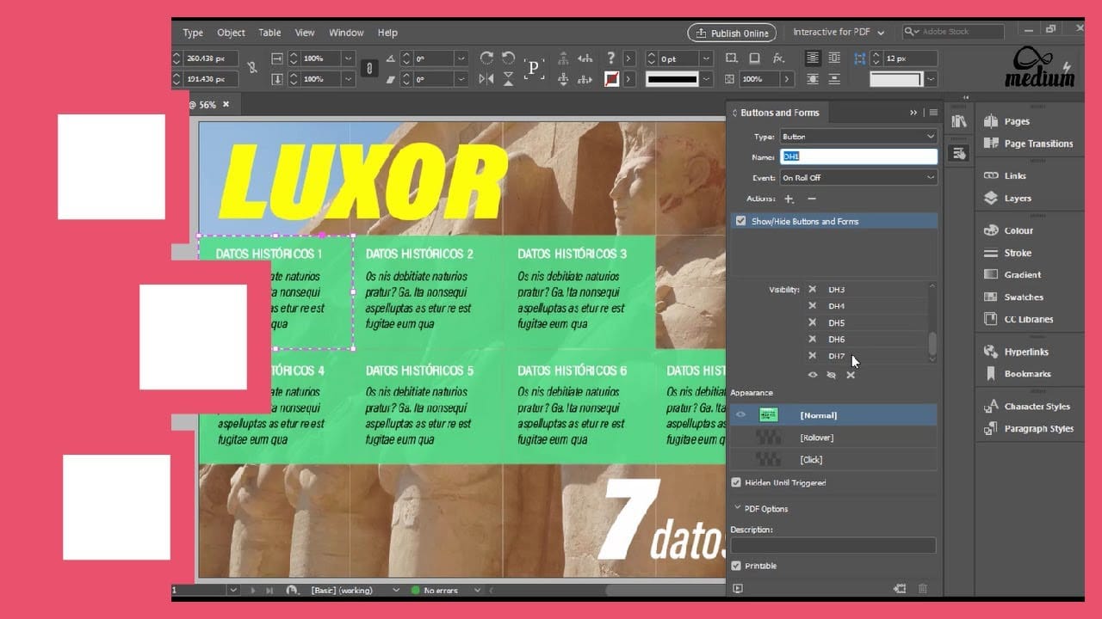Viewport: 1102px width, 619px height.
Task: Click the Hide (crossed eye) icon below list
Action: (832, 375)
